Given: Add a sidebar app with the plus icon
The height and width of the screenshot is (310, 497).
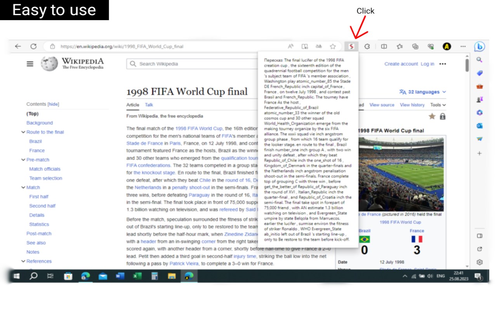Looking at the screenshot, I should (x=480, y=153).
